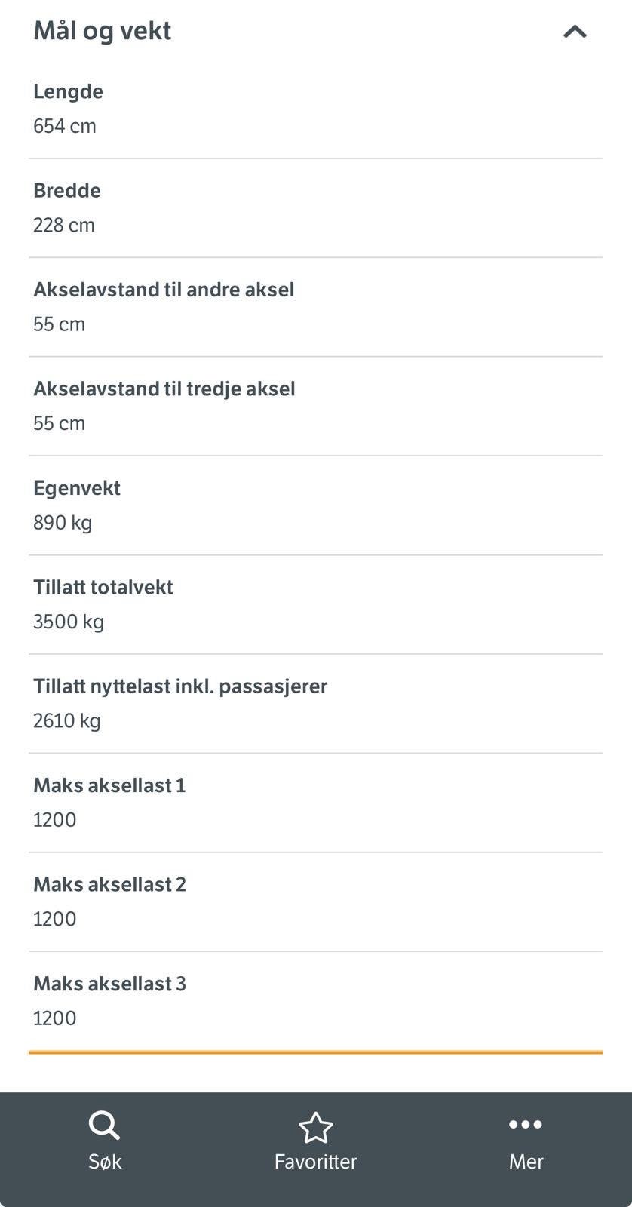Select Akselavstand til andre aksel row
This screenshot has width=632, height=1207.
coord(316,307)
